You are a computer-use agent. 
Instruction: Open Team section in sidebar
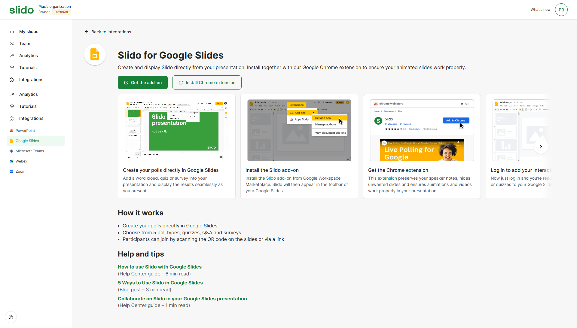[x=25, y=44]
